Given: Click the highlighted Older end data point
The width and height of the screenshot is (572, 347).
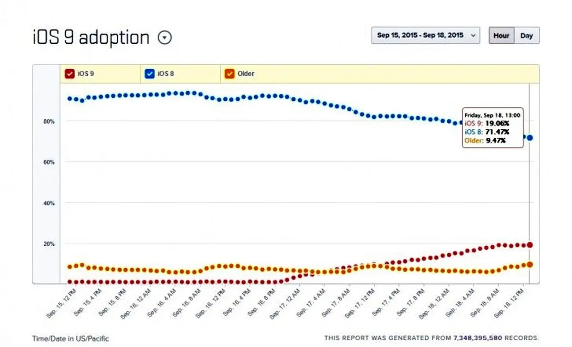Looking at the screenshot, I should (530, 264).
